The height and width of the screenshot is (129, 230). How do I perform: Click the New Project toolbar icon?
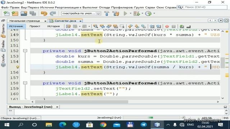[15, 14]
